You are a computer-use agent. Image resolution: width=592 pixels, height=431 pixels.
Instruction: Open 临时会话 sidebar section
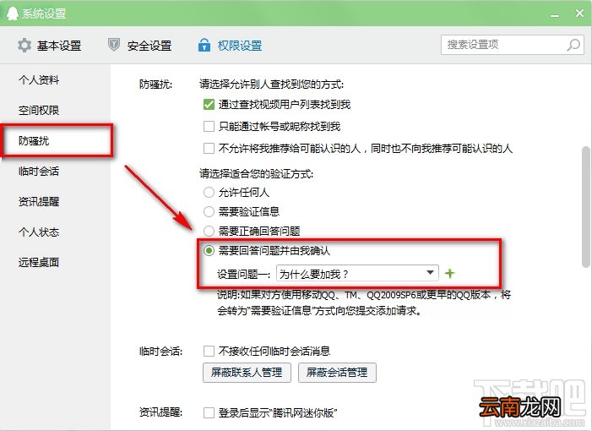coord(39,171)
